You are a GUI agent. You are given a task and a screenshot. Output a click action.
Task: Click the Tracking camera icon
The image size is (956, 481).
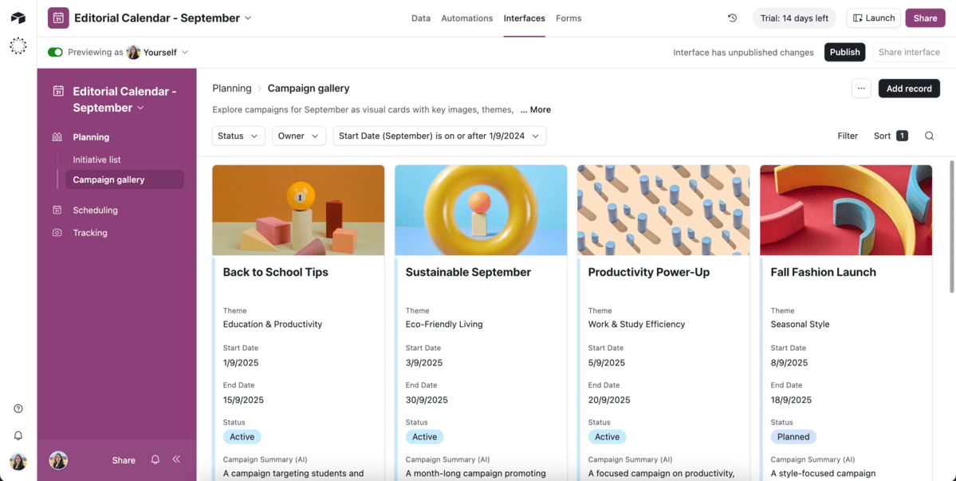pyautogui.click(x=57, y=233)
